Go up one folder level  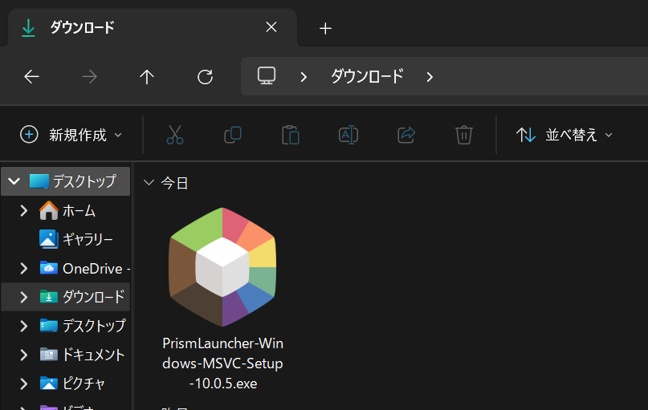point(146,76)
